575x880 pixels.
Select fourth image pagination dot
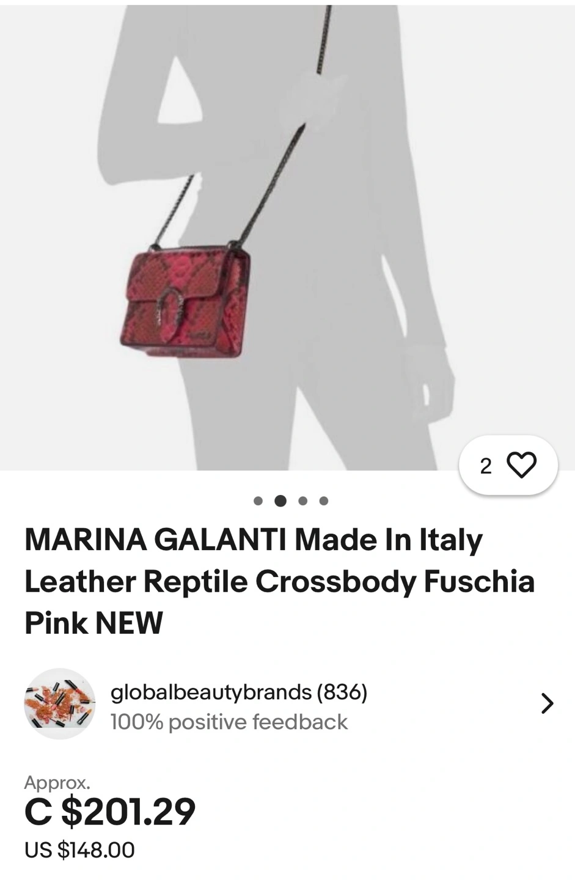click(324, 501)
